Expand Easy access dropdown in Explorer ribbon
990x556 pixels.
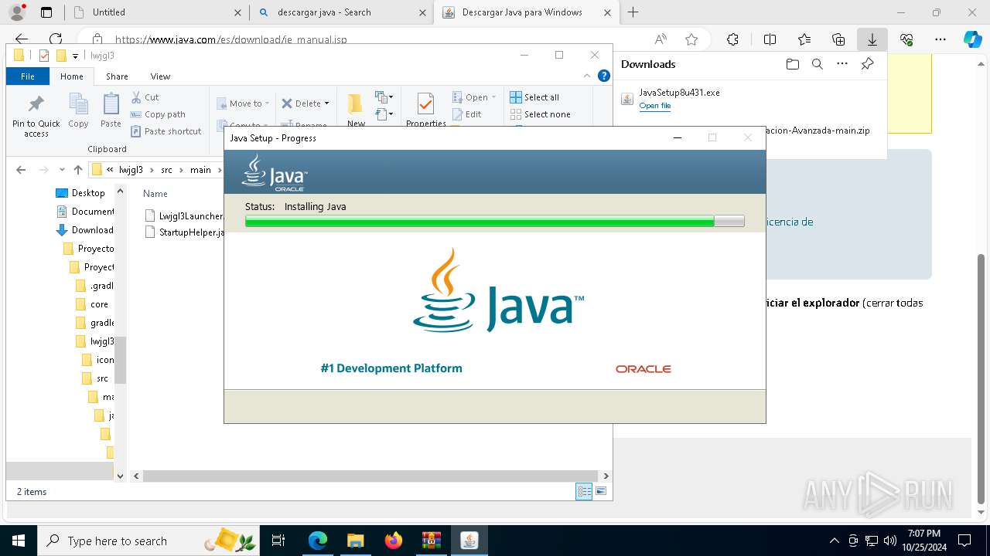click(384, 114)
